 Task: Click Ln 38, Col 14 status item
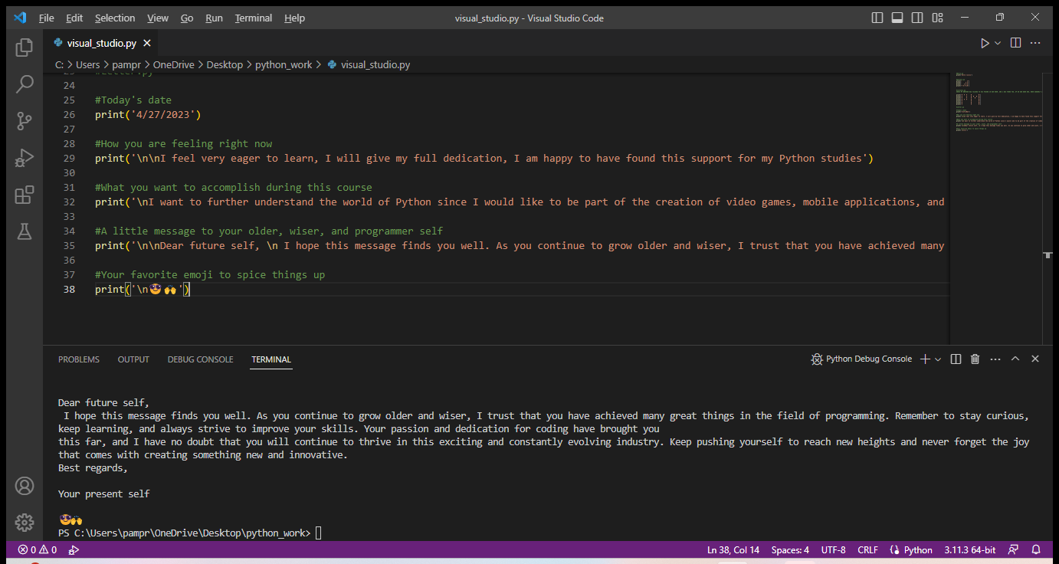click(x=733, y=549)
